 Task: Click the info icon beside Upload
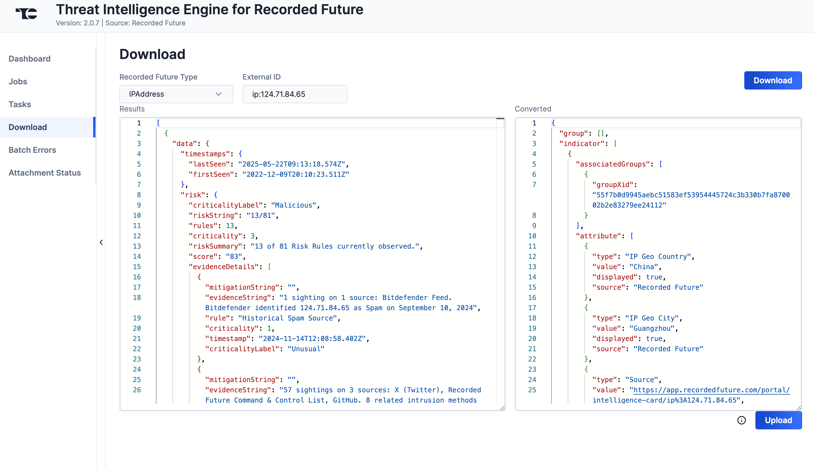[741, 420]
